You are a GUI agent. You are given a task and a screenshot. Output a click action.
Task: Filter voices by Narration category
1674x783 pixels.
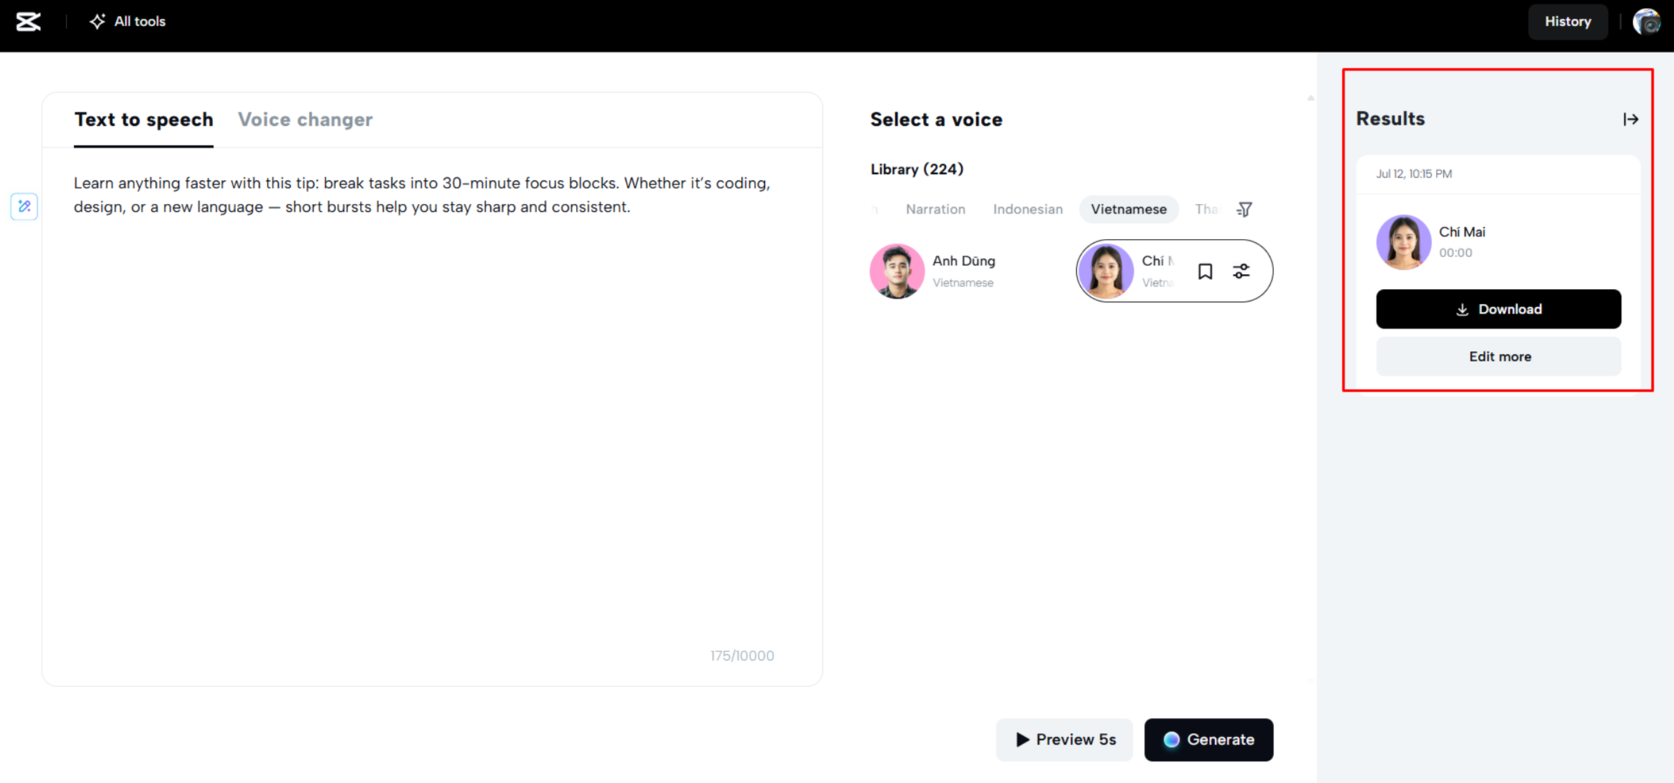pos(935,210)
